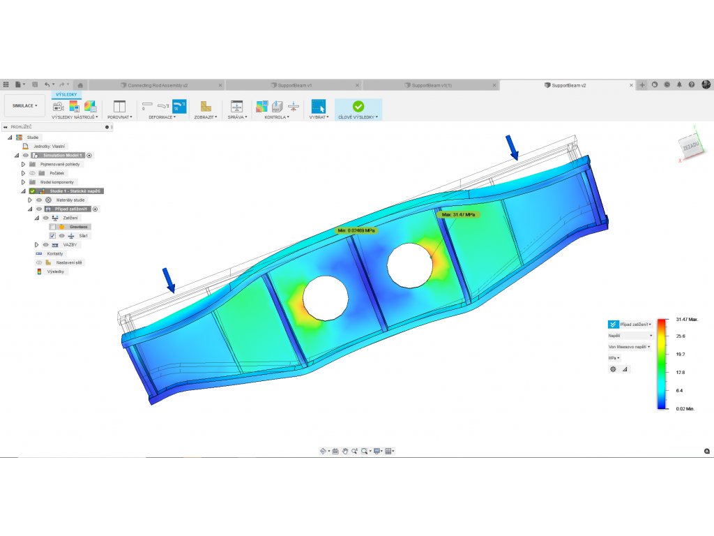This screenshot has height=536, width=714.
Task: Select actual deformation scale icon
Action: (x=163, y=106)
